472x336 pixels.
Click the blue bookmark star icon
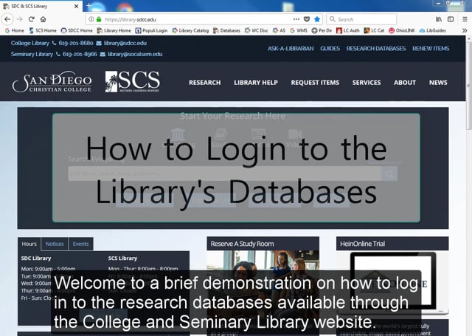point(317,19)
